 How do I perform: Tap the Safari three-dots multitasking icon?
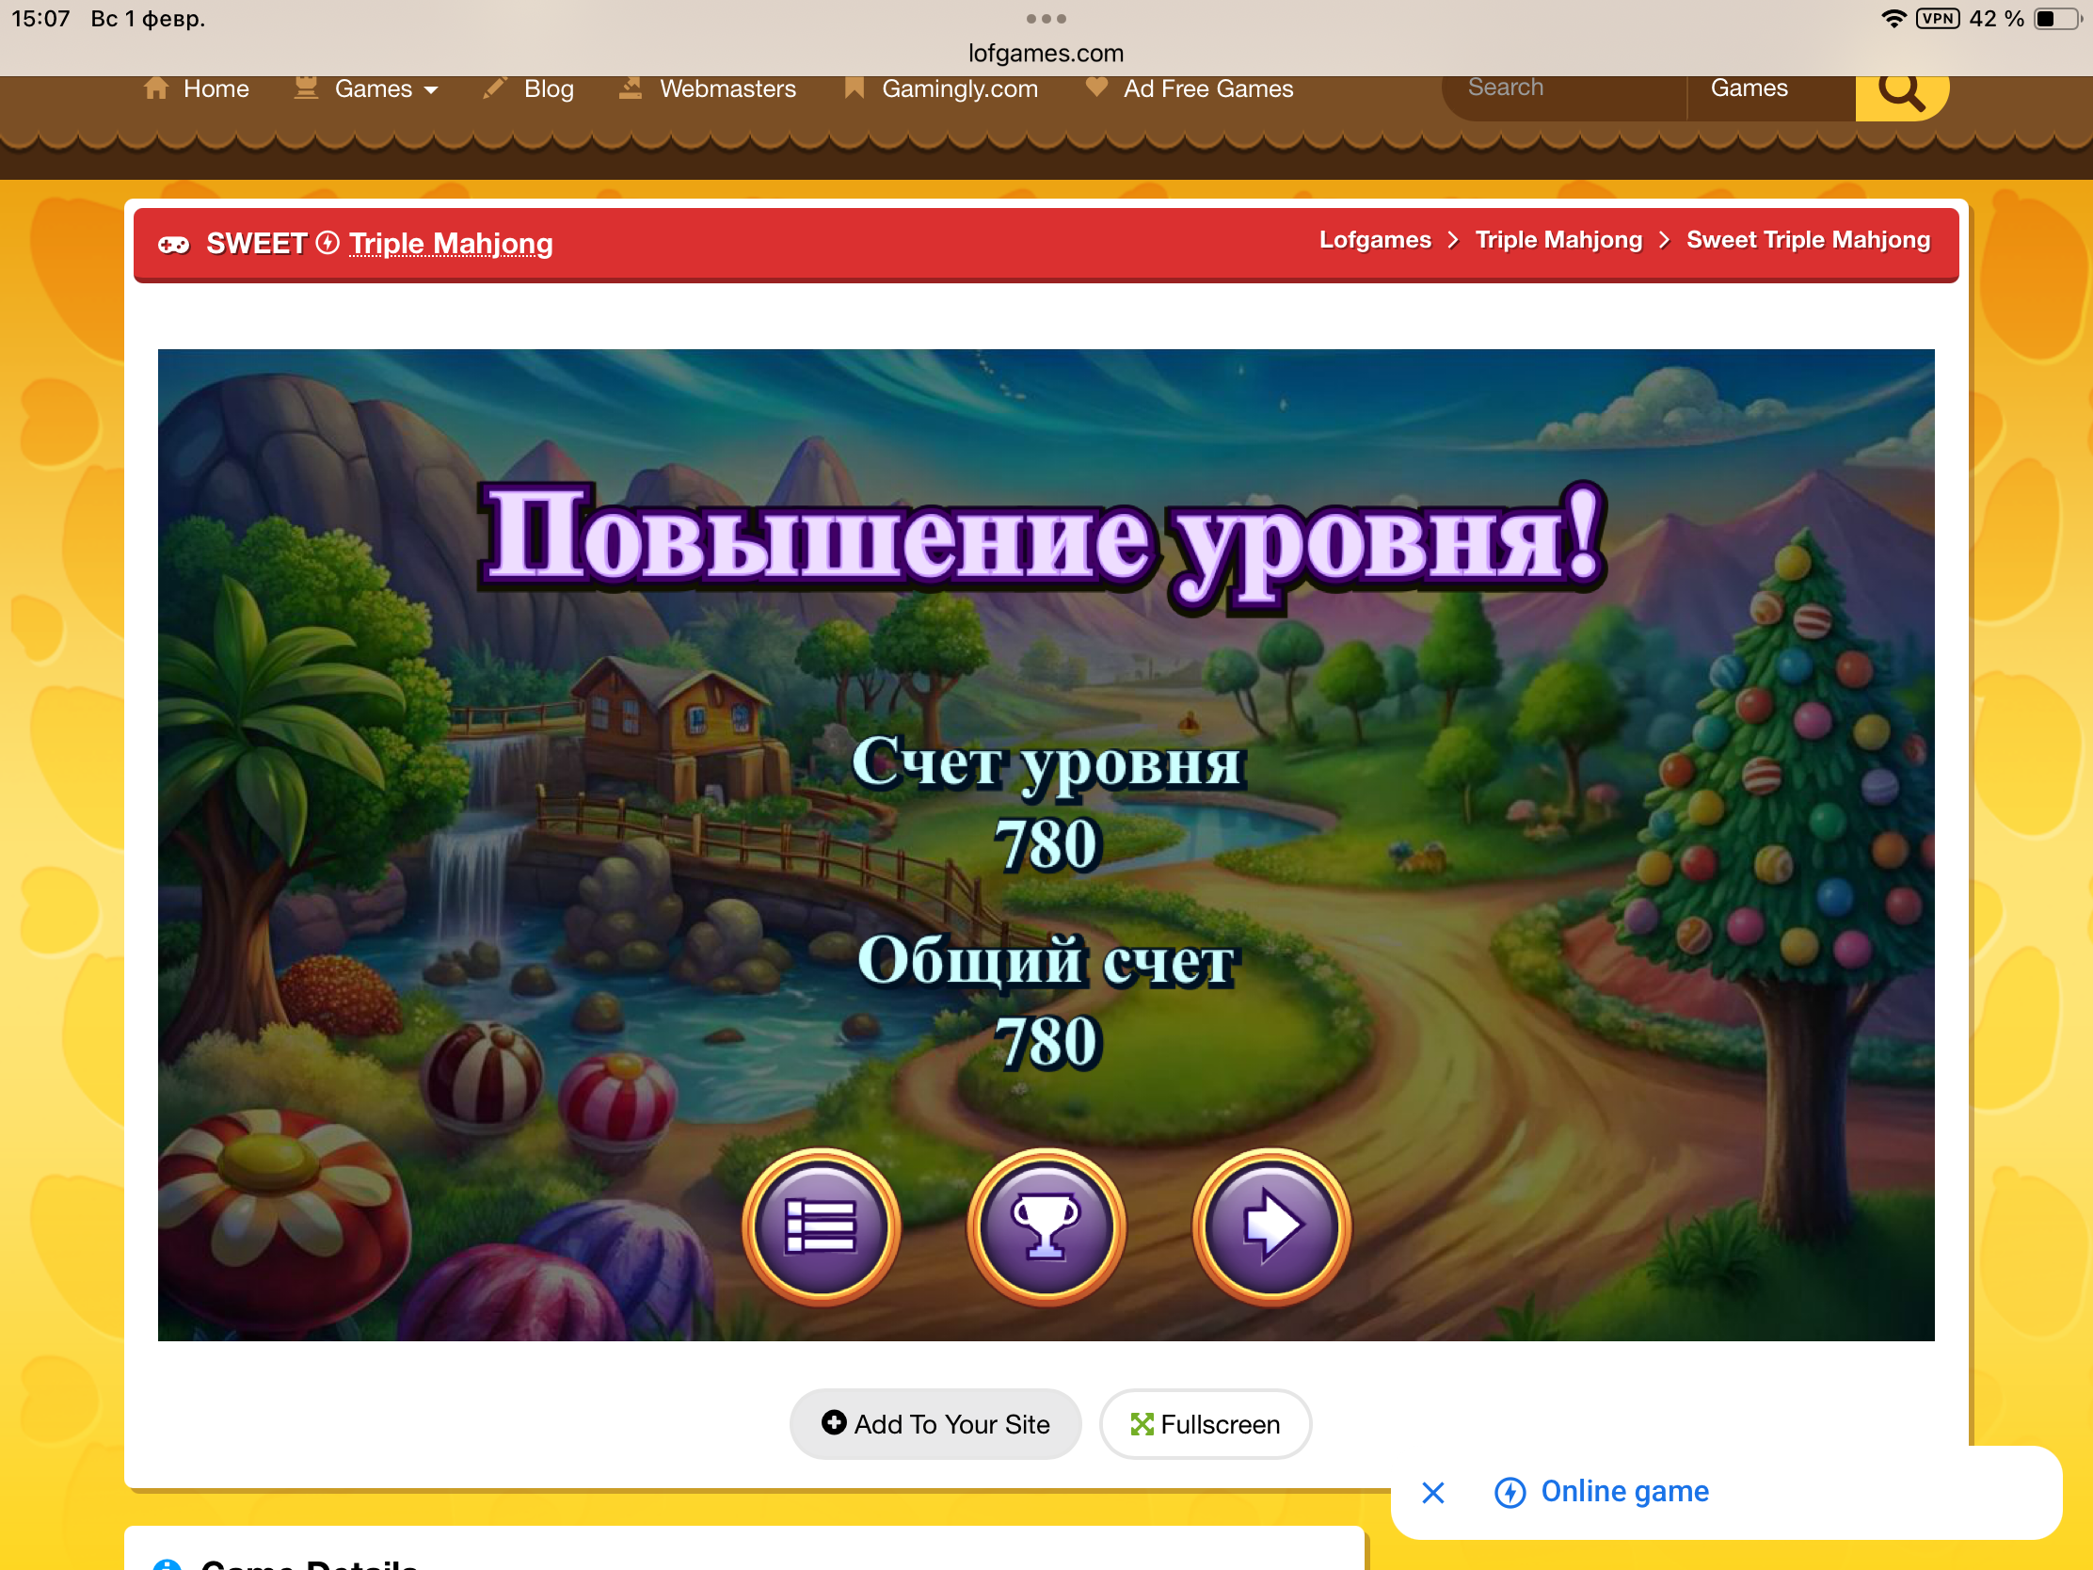tap(1046, 19)
